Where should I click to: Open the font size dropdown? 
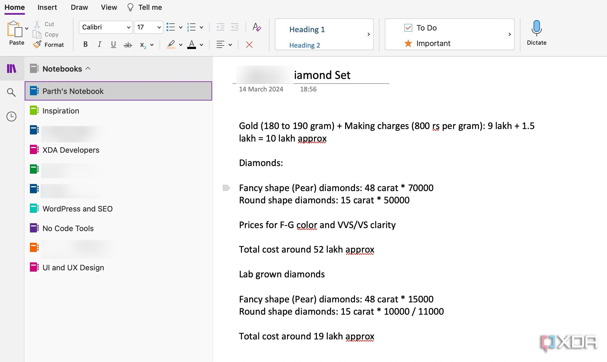[x=159, y=27]
